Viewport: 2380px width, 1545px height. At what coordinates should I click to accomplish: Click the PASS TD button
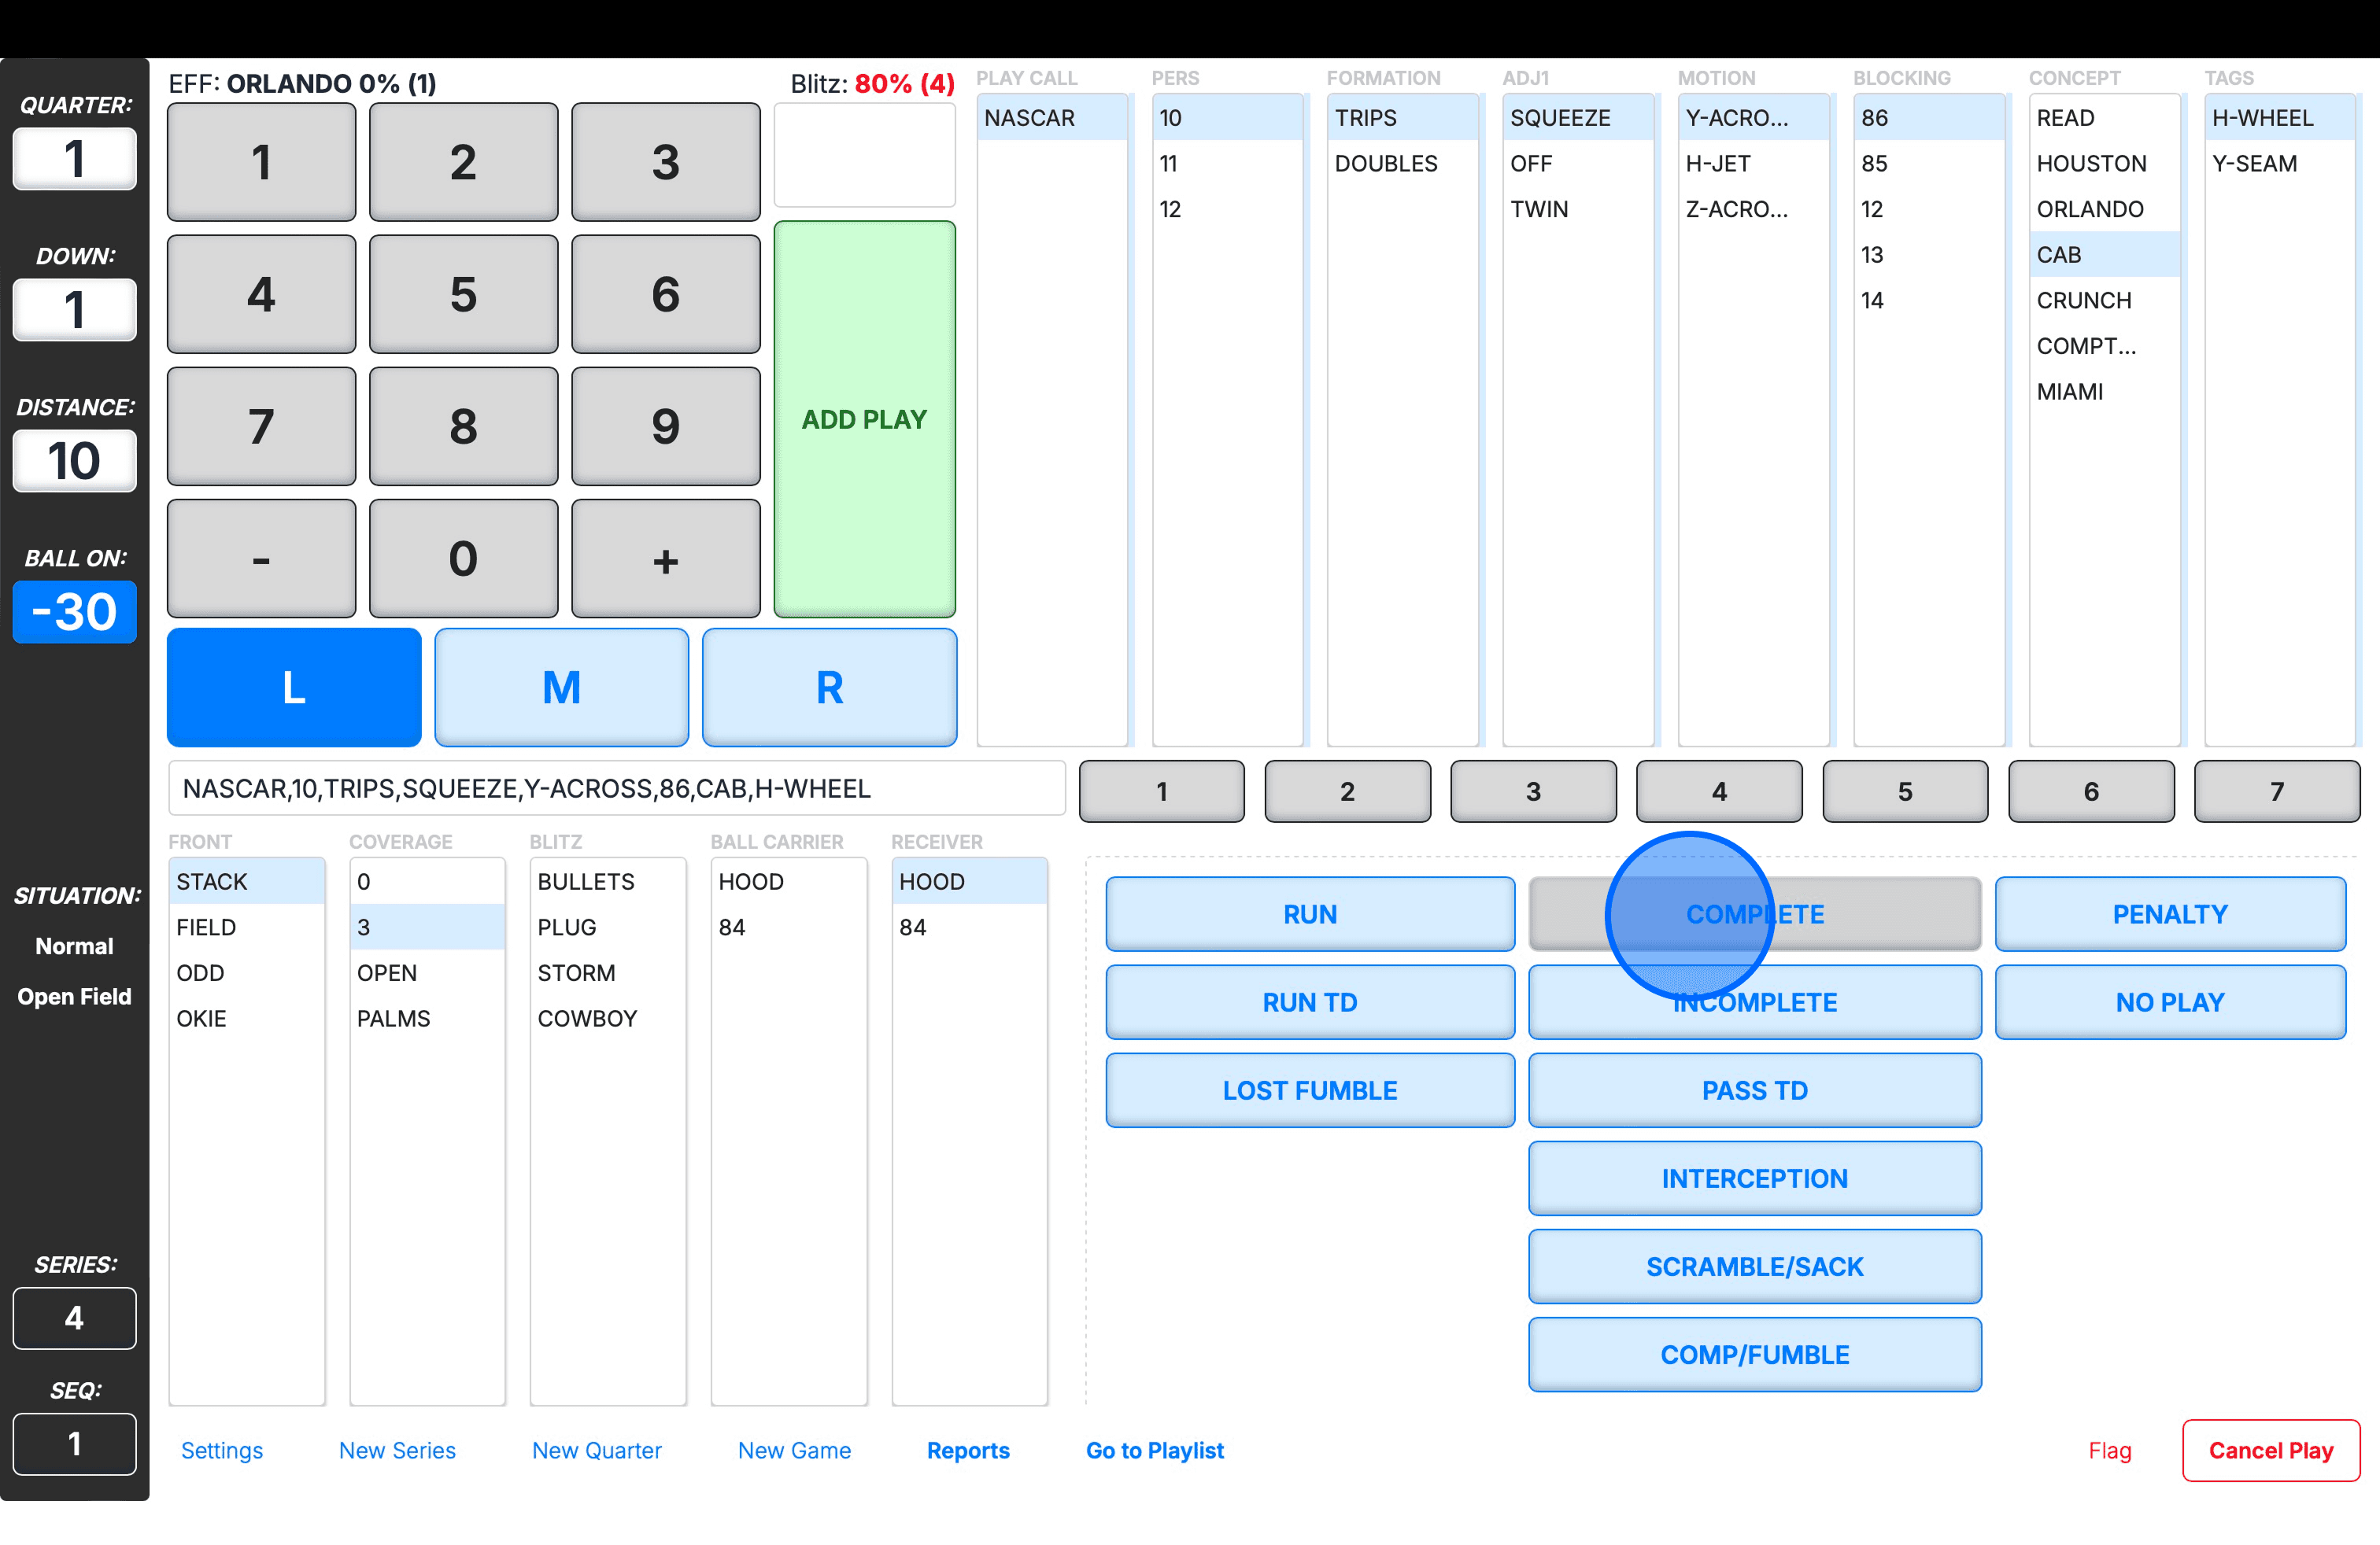click(1755, 1090)
